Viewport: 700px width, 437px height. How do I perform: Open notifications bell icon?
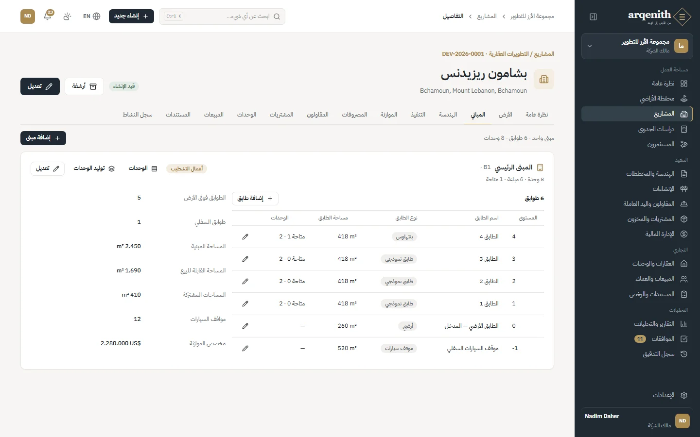coord(48,16)
